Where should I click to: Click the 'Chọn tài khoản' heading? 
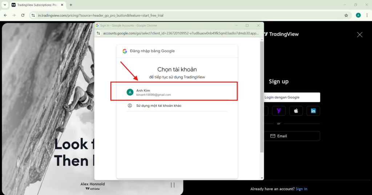pyautogui.click(x=177, y=69)
